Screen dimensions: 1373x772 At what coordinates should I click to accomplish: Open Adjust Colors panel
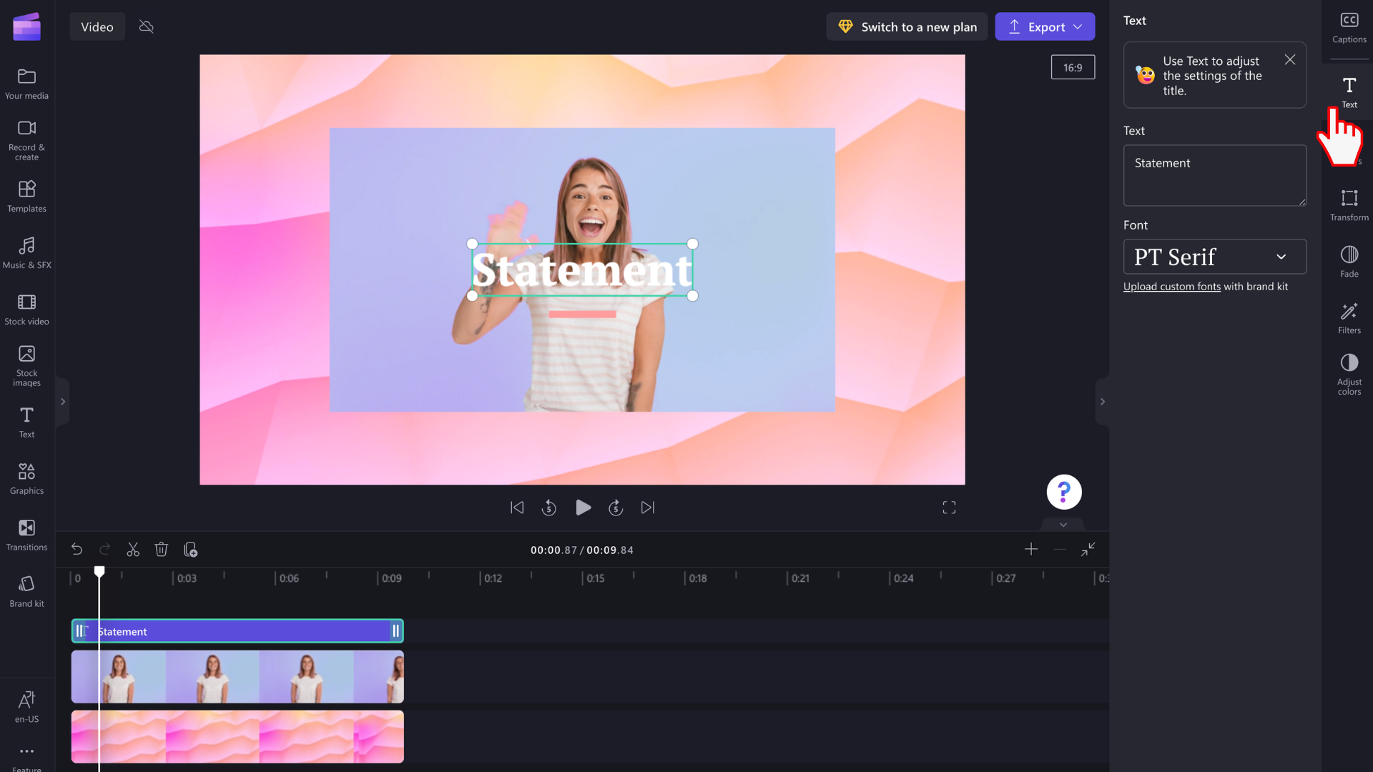pyautogui.click(x=1350, y=373)
